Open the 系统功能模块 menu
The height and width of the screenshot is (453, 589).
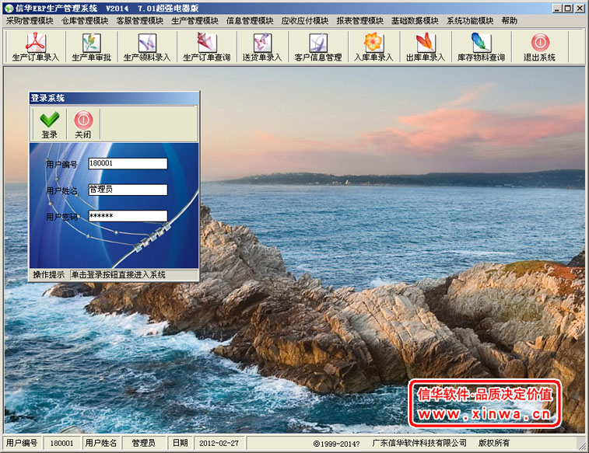[x=470, y=21]
